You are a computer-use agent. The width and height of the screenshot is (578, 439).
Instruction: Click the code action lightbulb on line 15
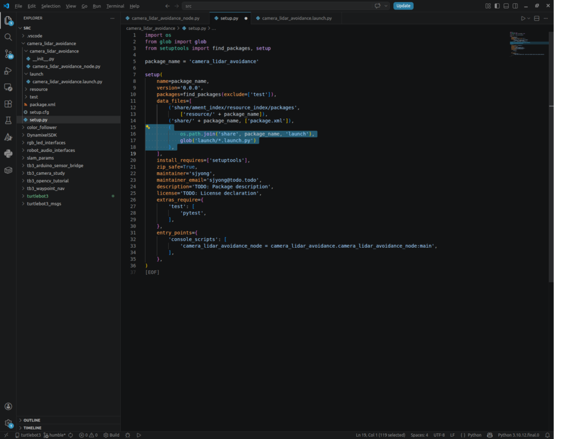pyautogui.click(x=148, y=127)
